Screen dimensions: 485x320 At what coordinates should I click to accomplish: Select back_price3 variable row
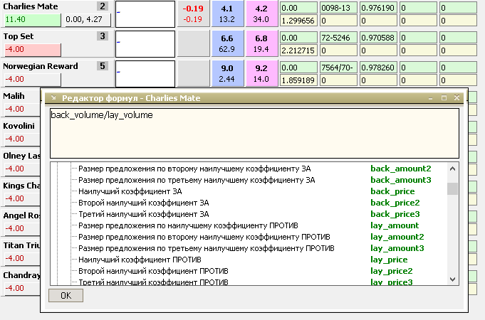[254, 214]
